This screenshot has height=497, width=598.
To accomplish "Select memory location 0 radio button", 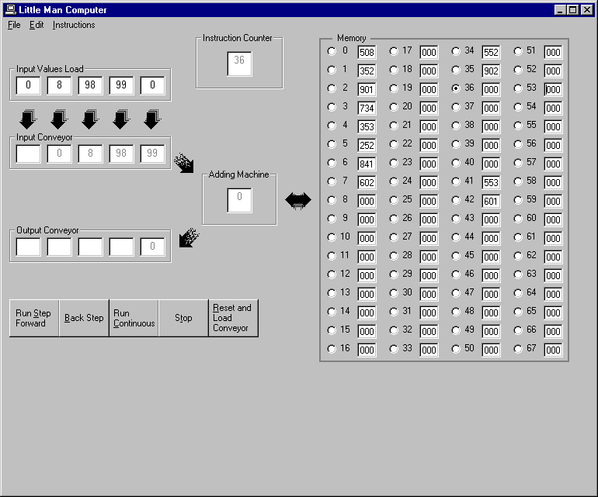I will click(332, 51).
